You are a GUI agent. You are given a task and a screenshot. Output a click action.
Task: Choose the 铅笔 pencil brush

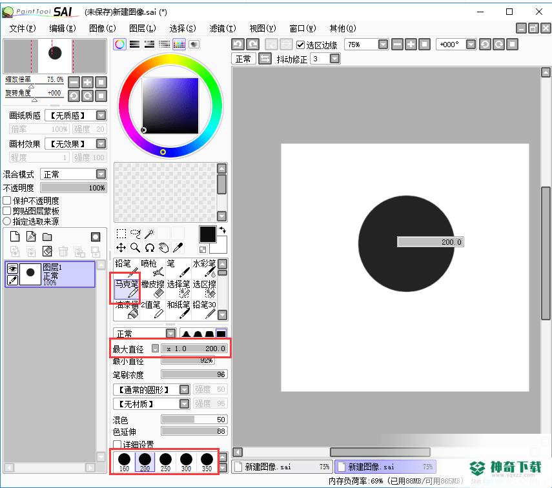(127, 269)
